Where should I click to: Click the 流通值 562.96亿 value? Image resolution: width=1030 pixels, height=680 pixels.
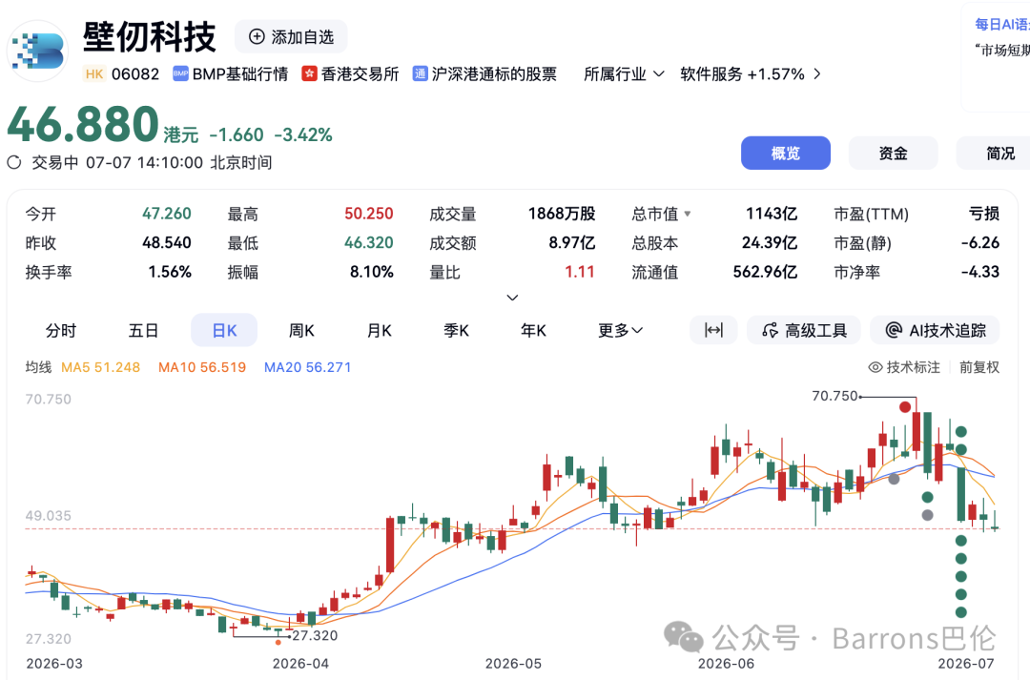765,272
